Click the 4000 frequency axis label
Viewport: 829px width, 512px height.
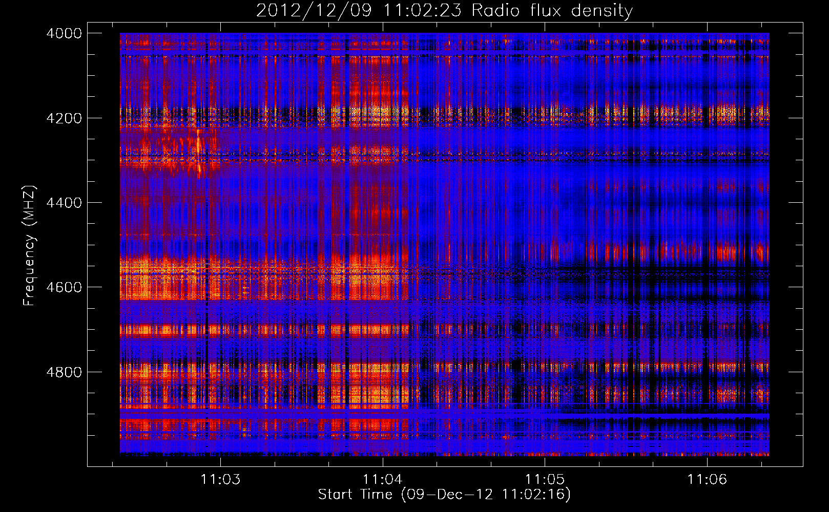tap(64, 33)
